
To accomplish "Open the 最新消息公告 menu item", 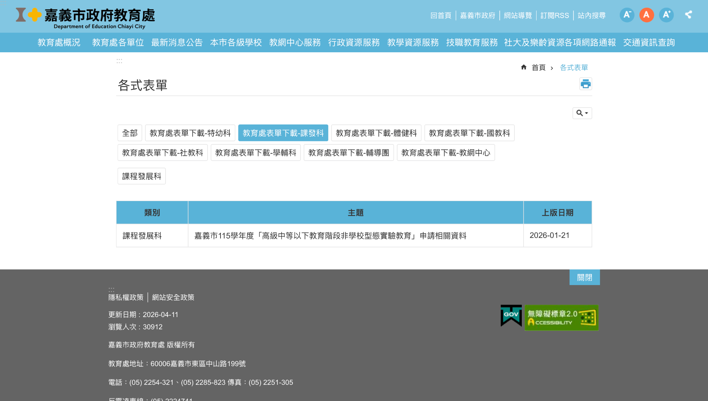I will click(x=177, y=42).
